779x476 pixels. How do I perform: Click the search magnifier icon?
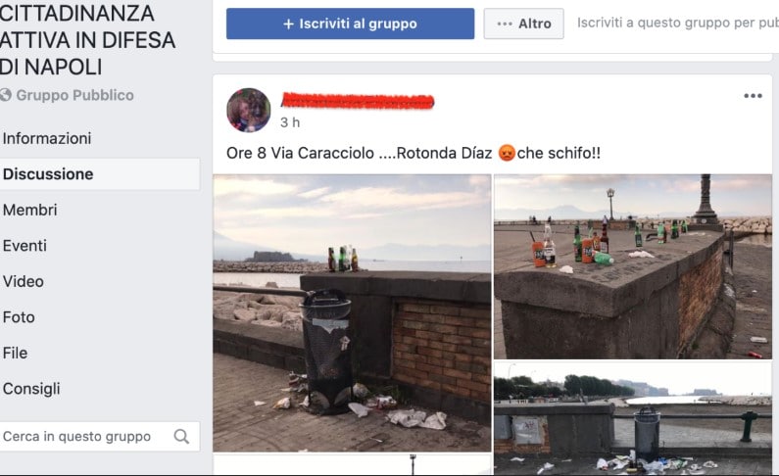[181, 436]
